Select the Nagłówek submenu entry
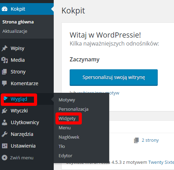The width and height of the screenshot is (174, 170). point(69,137)
